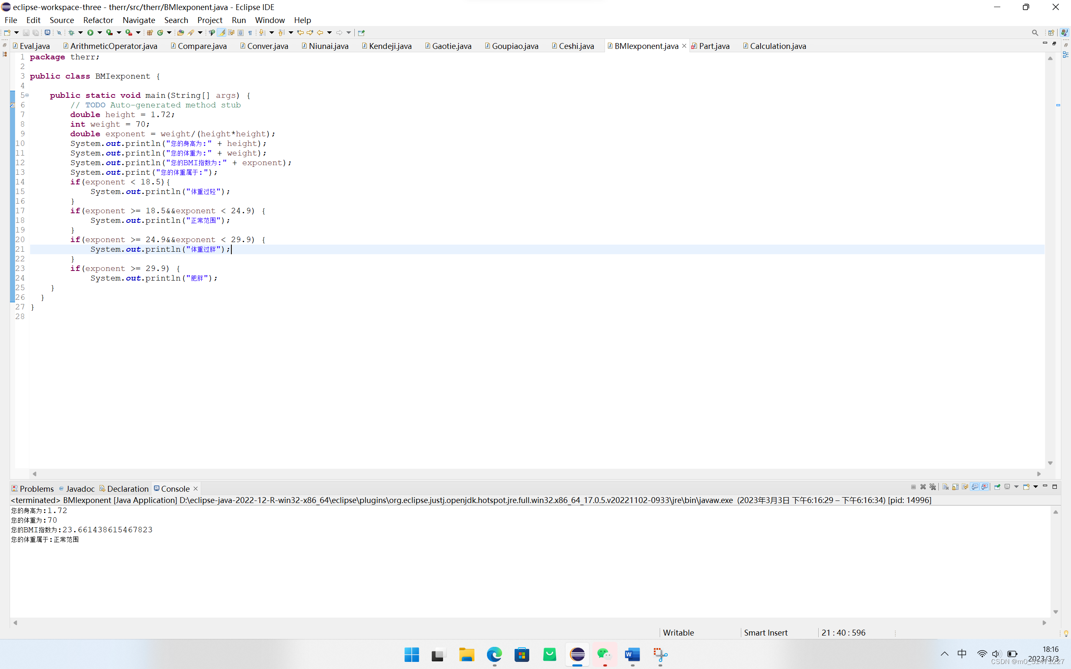Toggle Mark Occurrences highlighter button

[222, 33]
